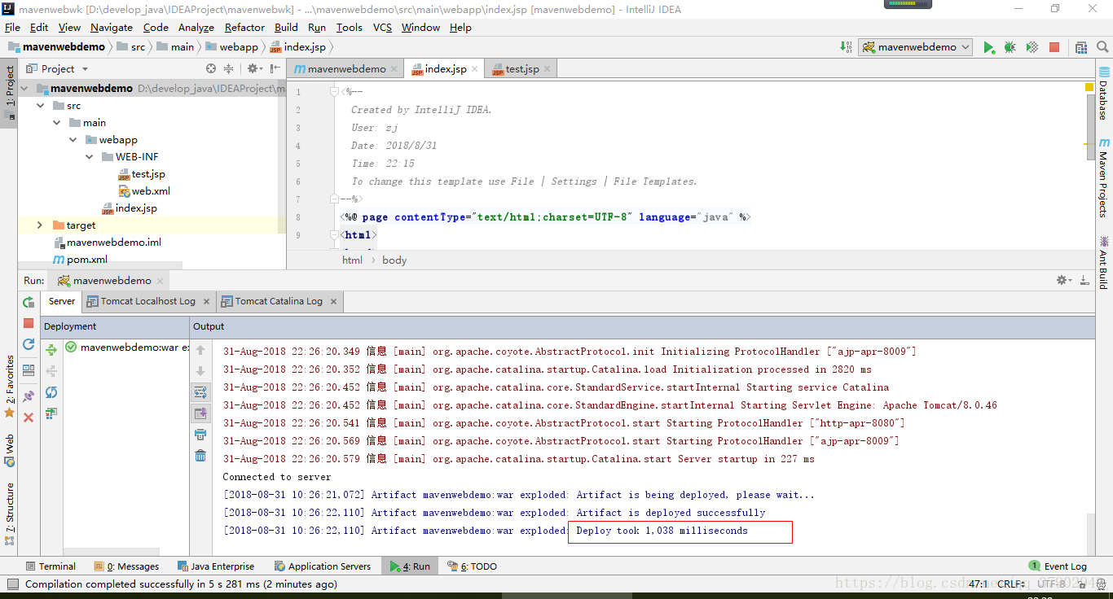Expand the target folder node
This screenshot has width=1113, height=599.
click(40, 225)
